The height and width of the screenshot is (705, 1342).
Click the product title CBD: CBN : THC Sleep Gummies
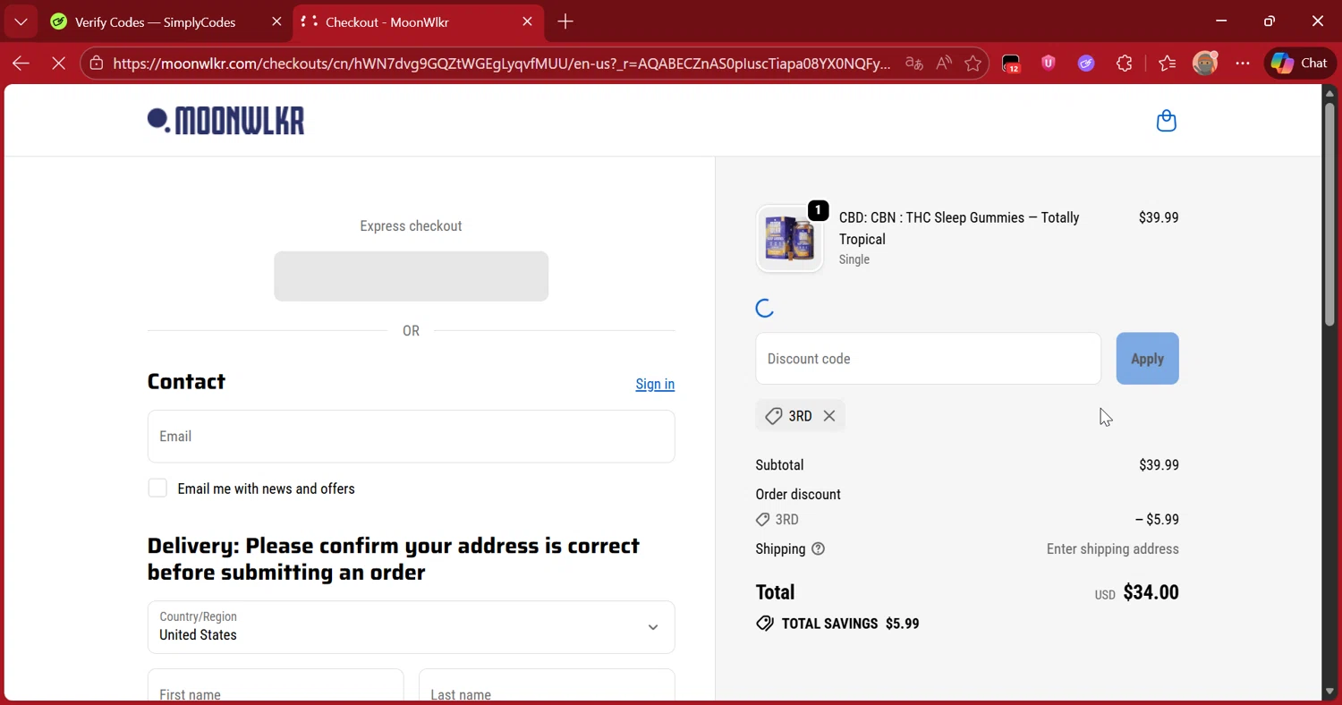[x=959, y=228]
